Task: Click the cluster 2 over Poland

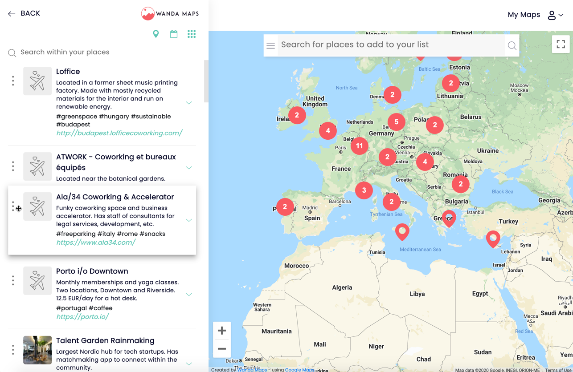Action: (x=435, y=125)
